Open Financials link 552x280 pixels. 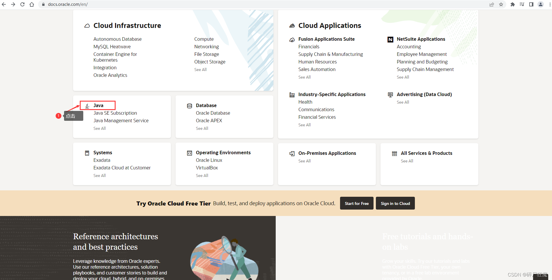click(309, 47)
